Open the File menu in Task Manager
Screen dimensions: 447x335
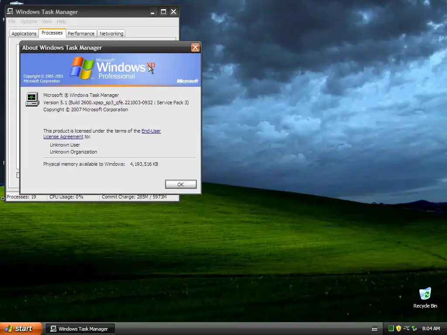point(12,21)
